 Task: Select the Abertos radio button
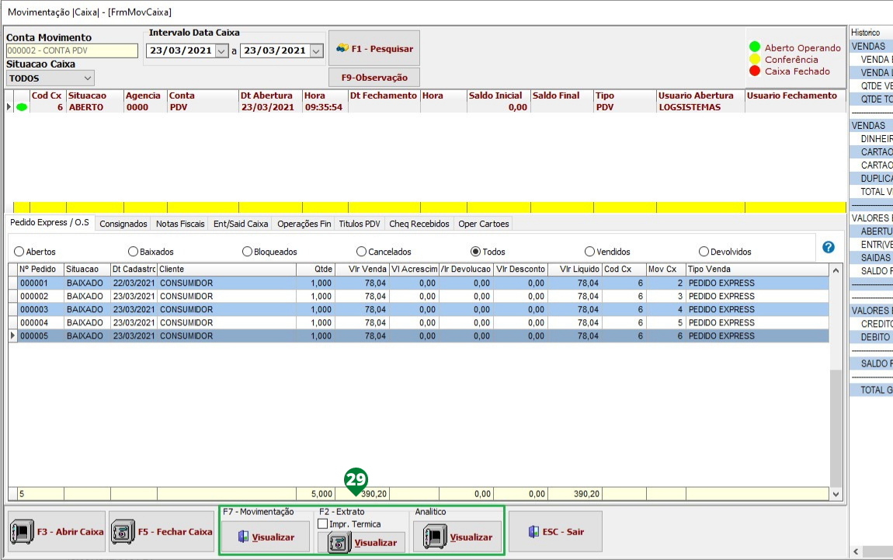[19, 251]
